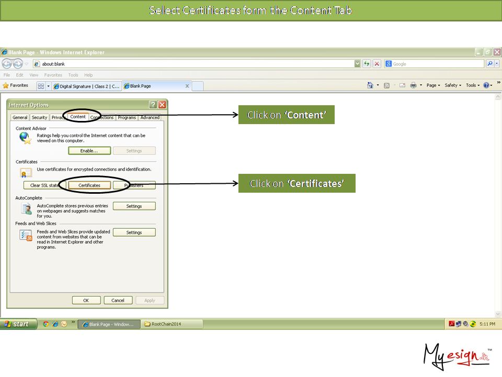This screenshot has height=377, width=502.
Task: Open the Safety dropdown menu
Action: pyautogui.click(x=452, y=85)
